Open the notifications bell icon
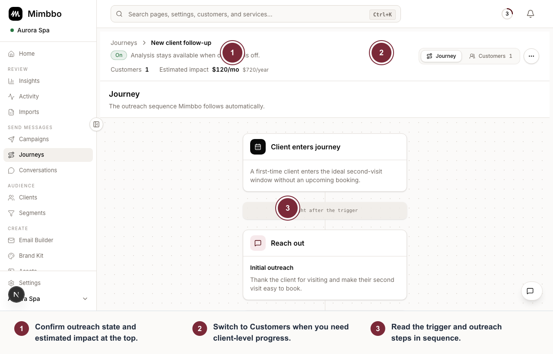The image size is (553, 354). [x=531, y=14]
